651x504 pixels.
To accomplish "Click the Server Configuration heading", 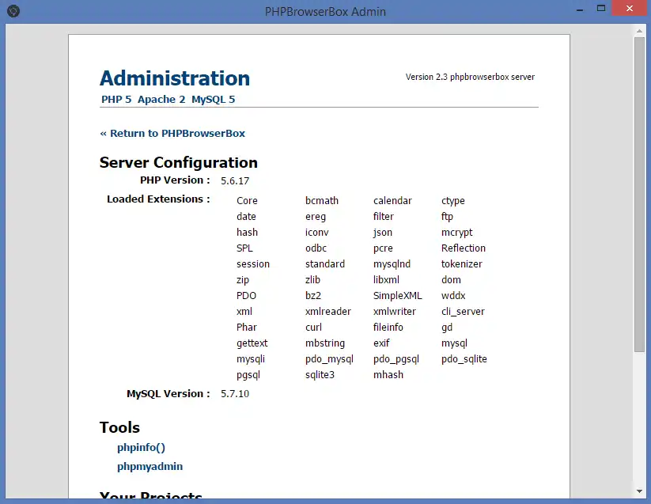I will (179, 162).
